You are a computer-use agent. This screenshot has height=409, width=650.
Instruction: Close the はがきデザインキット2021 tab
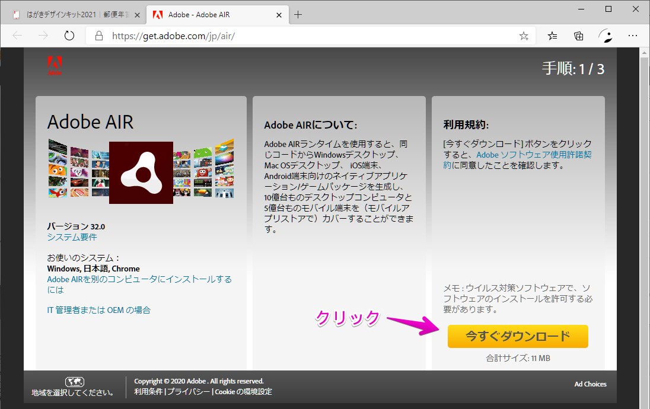pos(137,15)
